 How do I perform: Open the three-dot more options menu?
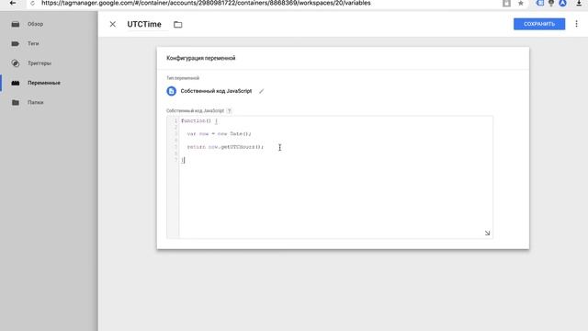(x=576, y=24)
